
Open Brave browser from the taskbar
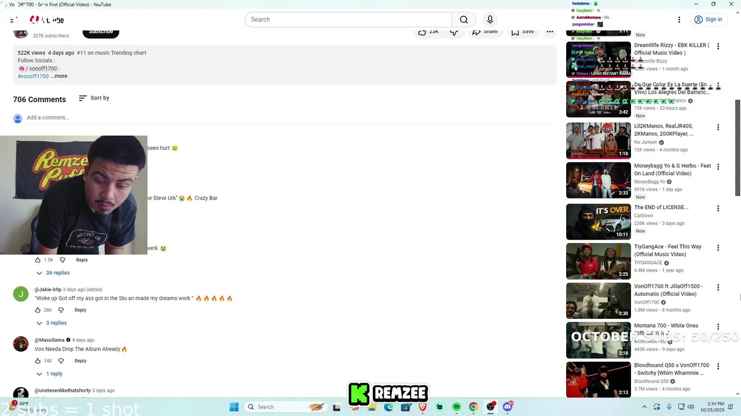click(423, 407)
